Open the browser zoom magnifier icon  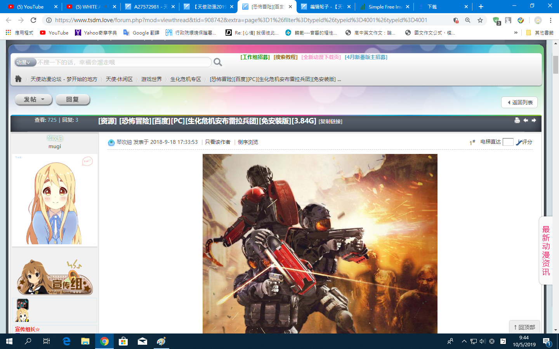[468, 20]
